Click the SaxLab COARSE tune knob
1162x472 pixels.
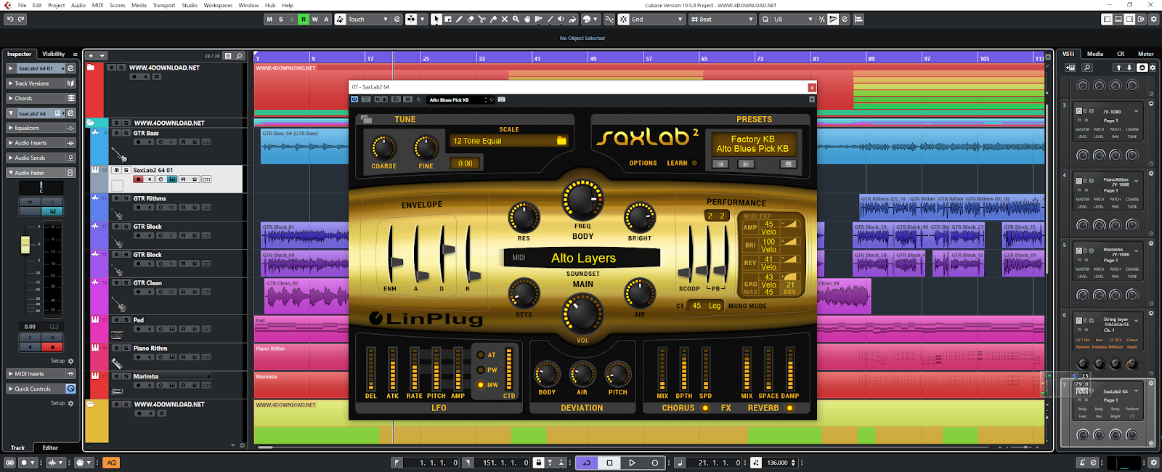click(383, 147)
